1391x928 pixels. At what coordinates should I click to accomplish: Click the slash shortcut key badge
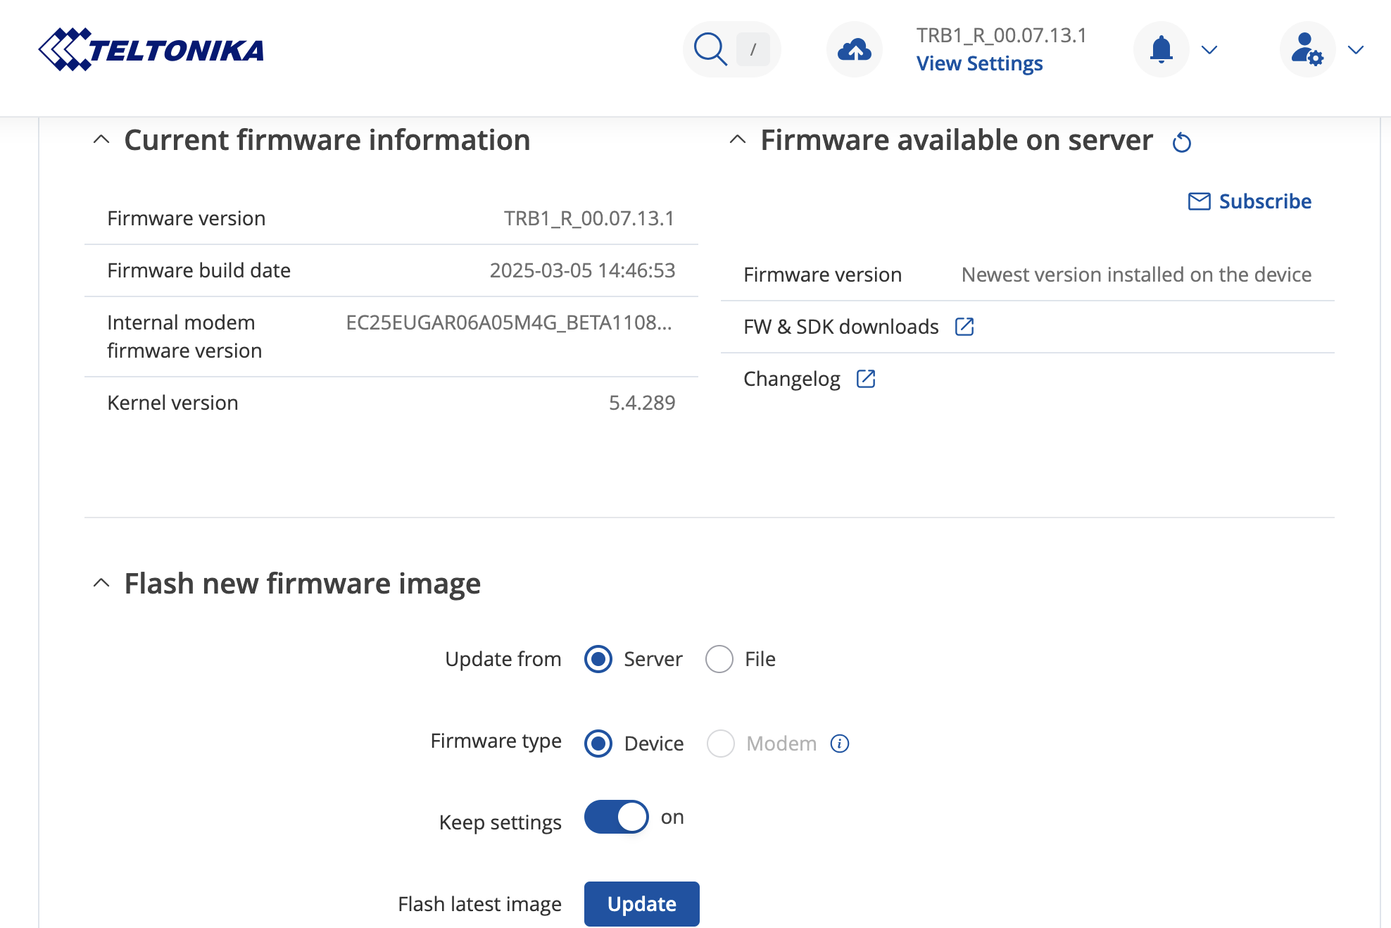click(753, 49)
